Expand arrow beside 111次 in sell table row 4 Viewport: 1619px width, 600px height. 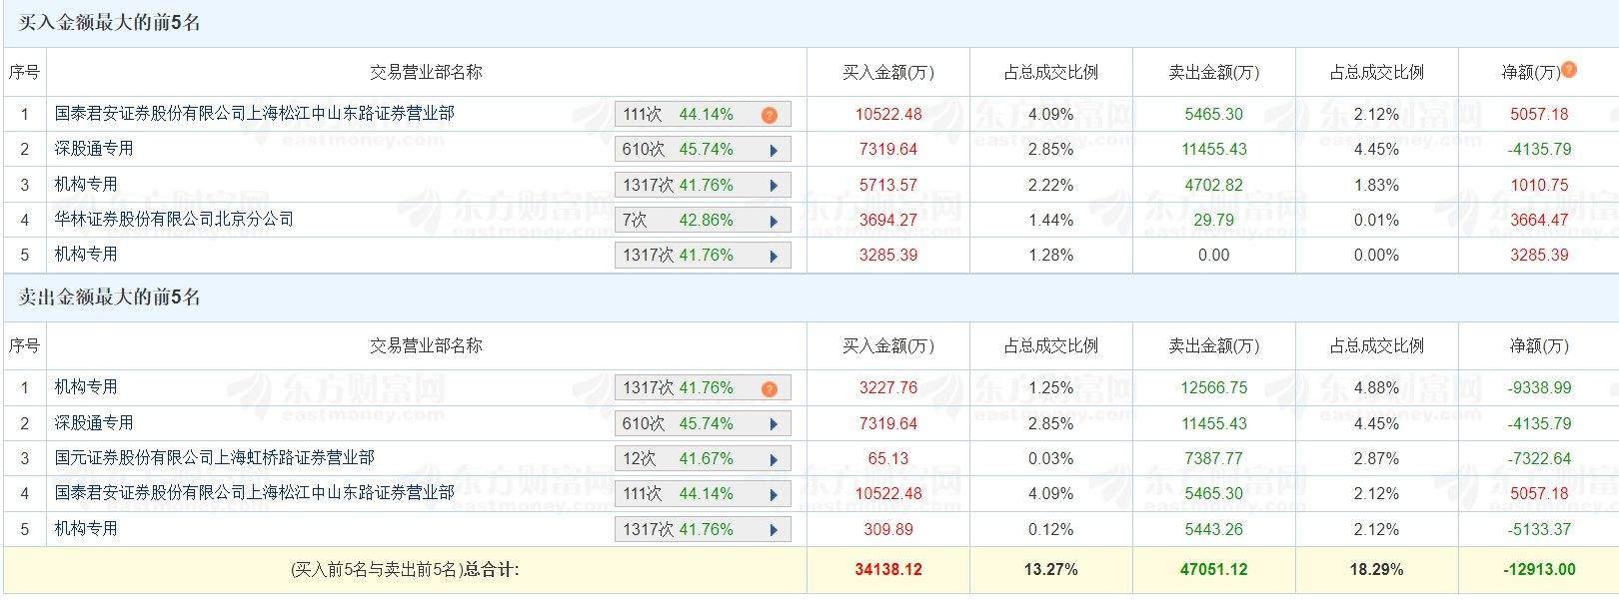774,494
